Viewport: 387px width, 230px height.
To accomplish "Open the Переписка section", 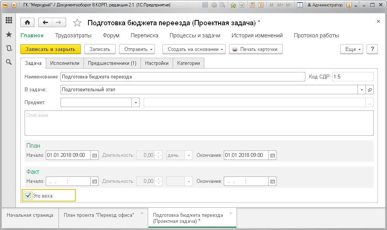I will tap(144, 35).
